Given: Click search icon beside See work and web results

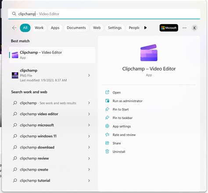Looking at the screenshot, I should click(15, 103).
